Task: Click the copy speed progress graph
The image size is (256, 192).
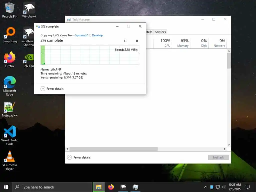Action: 90,55
